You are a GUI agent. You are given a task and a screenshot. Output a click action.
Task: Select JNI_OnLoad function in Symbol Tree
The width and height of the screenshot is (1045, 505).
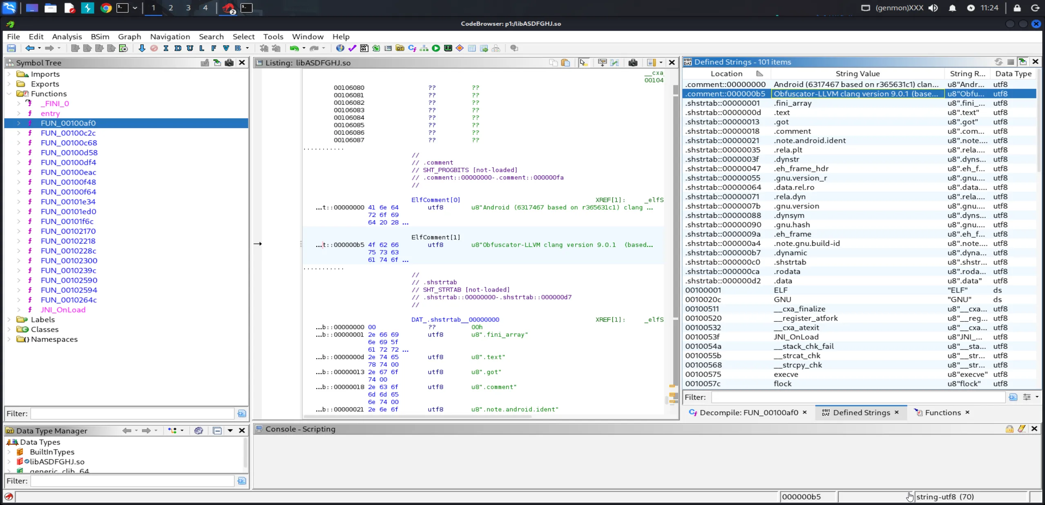(x=63, y=310)
